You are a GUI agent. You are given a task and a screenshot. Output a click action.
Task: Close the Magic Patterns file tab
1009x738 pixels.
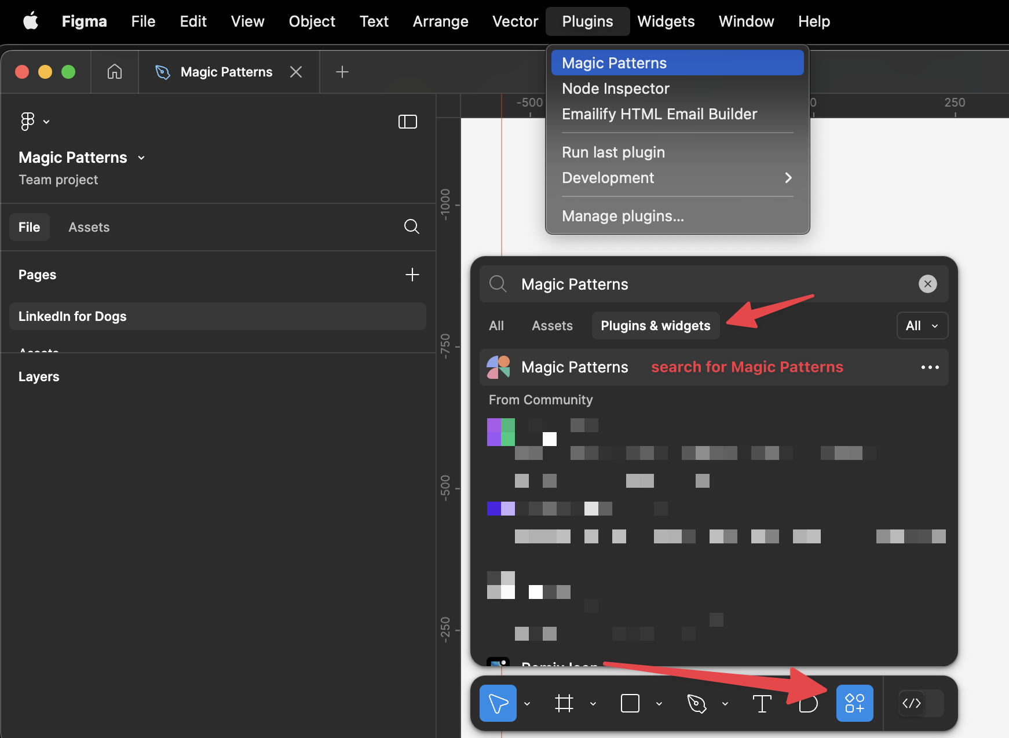(x=296, y=72)
